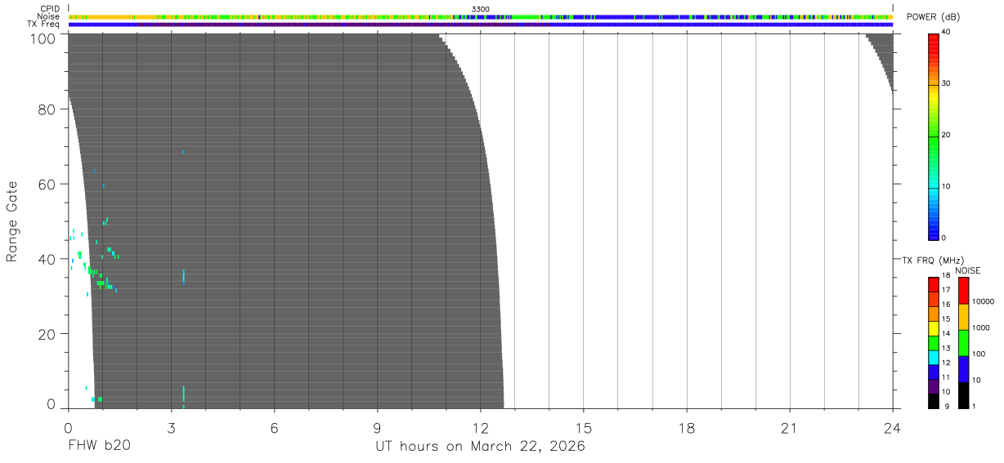Pick the blue swatch in NOISE legend
This screenshot has height=463, width=1004.
coord(963,369)
